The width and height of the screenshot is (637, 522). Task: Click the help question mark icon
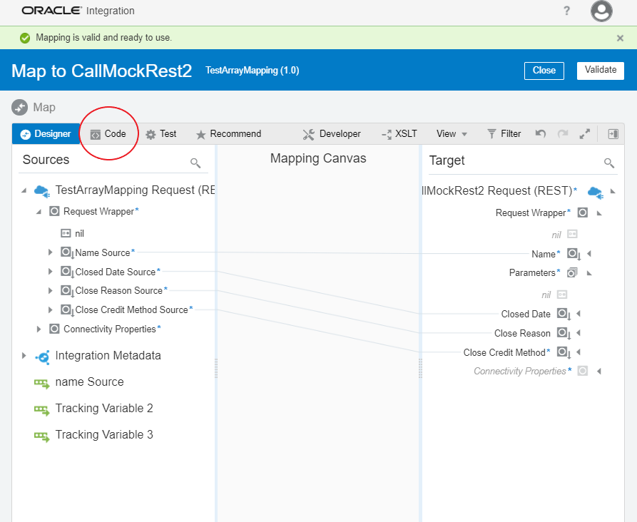(x=567, y=11)
